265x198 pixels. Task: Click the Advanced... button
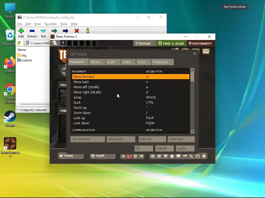(x=121, y=139)
